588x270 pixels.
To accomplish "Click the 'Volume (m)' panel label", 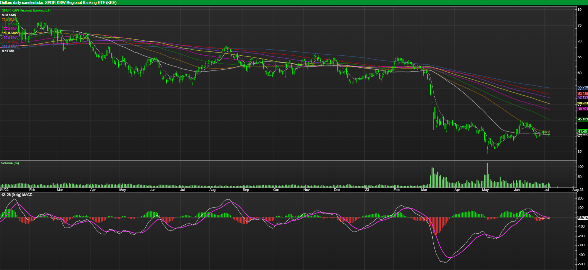I will pyautogui.click(x=10, y=163).
